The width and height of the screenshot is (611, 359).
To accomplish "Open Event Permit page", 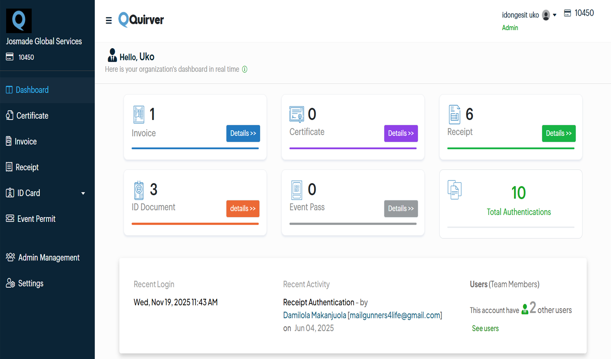I will click(36, 219).
